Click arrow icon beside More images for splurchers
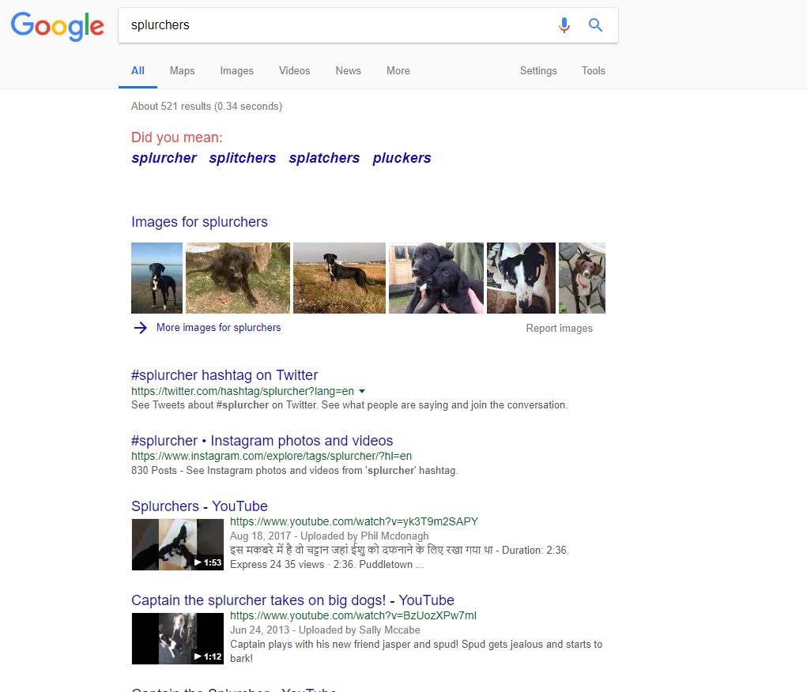Viewport: 807px width, 692px height. (141, 328)
